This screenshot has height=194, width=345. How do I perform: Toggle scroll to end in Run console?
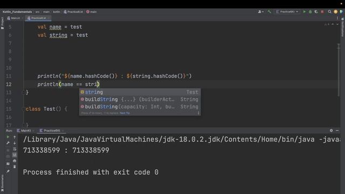click(15, 155)
